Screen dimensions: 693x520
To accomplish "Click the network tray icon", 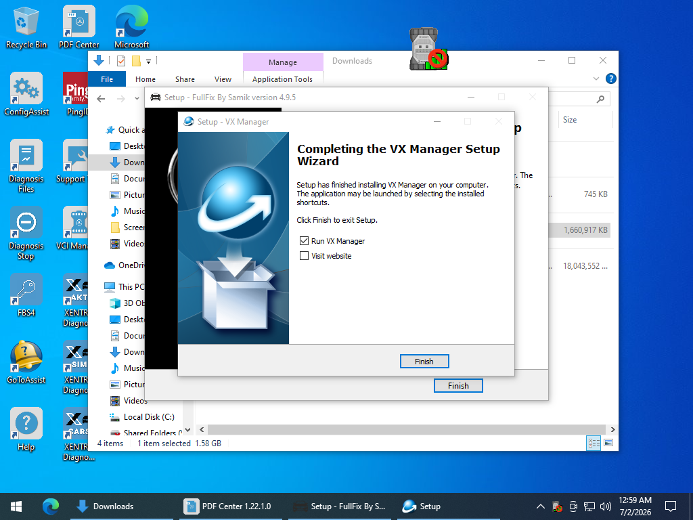I will 589,506.
